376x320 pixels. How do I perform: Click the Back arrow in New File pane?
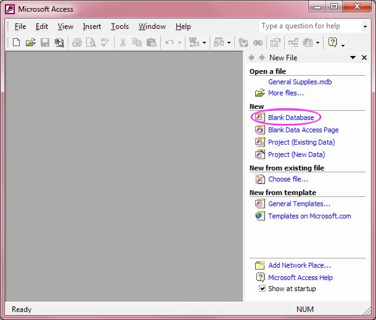coord(251,57)
